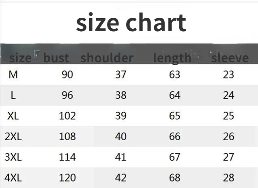258x188 pixels.
Task: Click the 2XL size row label
Action: pos(13,136)
